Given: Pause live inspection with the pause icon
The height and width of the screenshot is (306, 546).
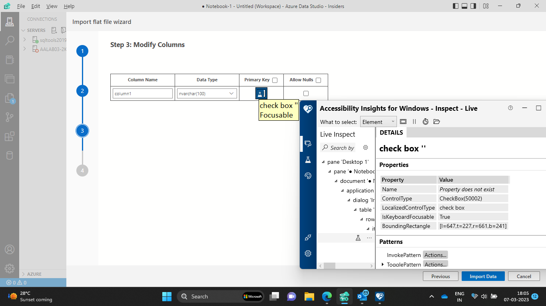Looking at the screenshot, I should pyautogui.click(x=414, y=122).
